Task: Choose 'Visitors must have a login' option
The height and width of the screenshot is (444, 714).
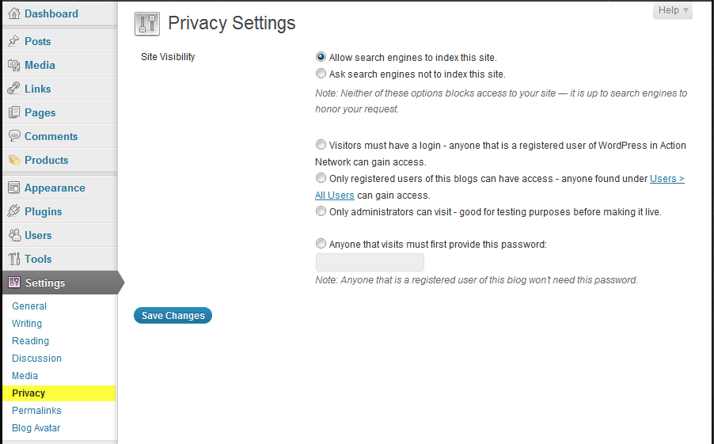Action: click(321, 145)
